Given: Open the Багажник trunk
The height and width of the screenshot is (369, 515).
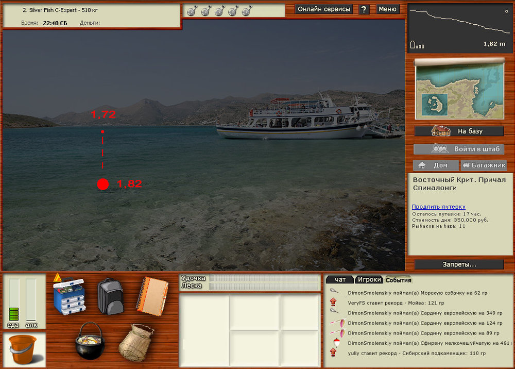Looking at the screenshot, I should point(484,165).
